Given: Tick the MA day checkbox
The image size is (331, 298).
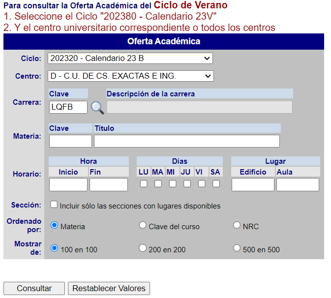Looking at the screenshot, I should coord(158,184).
